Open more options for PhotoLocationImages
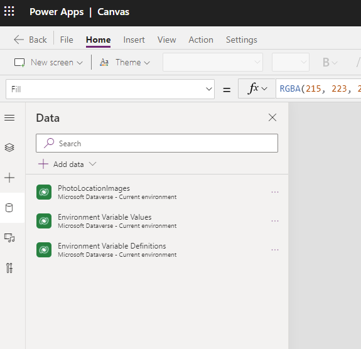This screenshot has width=361, height=349. click(275, 192)
